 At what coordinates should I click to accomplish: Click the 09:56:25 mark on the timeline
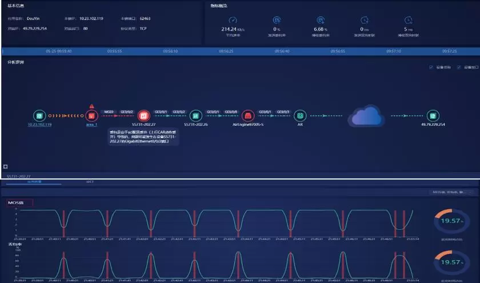226,51
